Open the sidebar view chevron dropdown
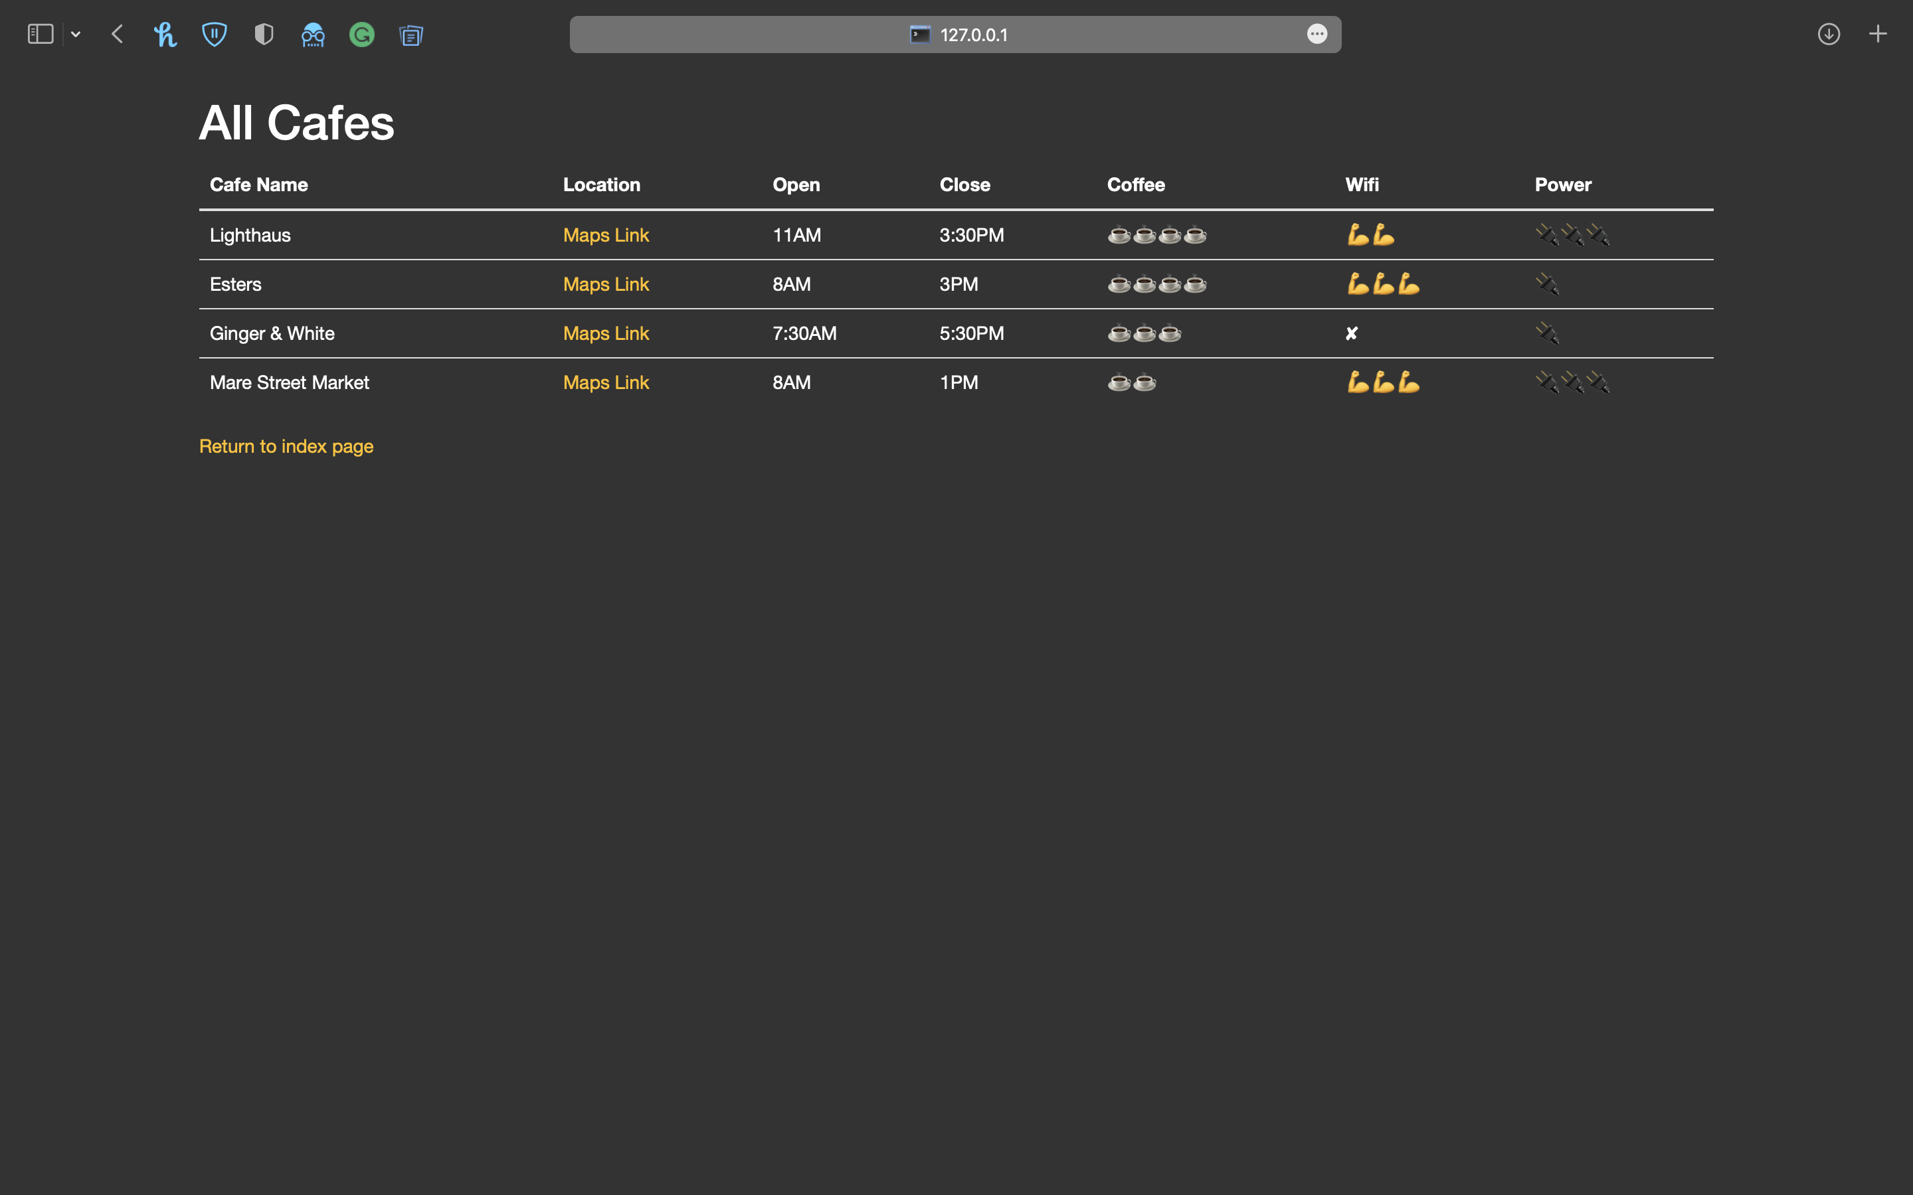The width and height of the screenshot is (1913, 1195). pyautogui.click(x=76, y=34)
